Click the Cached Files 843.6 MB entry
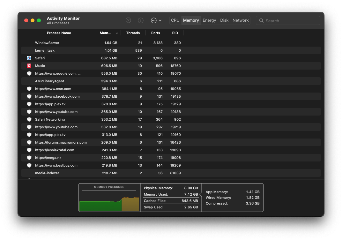342x240 pixels. [171, 201]
